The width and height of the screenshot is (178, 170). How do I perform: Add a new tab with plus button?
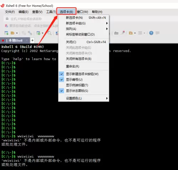pyautogui.click(x=32, y=41)
